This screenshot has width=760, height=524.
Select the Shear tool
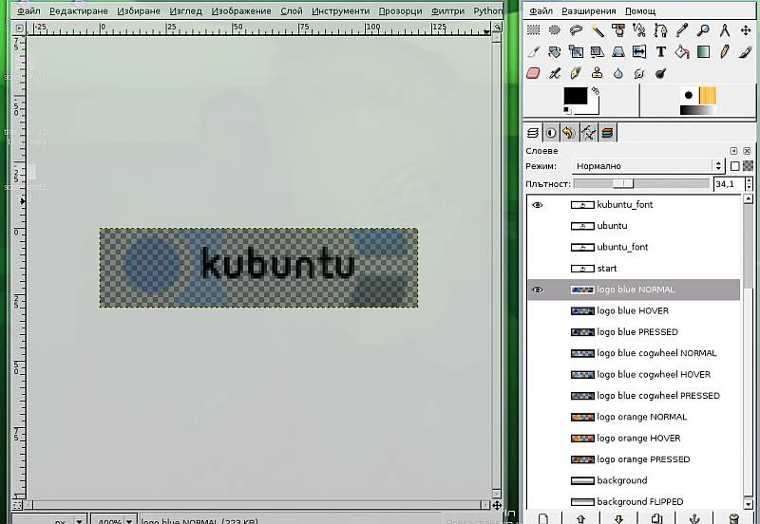point(598,52)
